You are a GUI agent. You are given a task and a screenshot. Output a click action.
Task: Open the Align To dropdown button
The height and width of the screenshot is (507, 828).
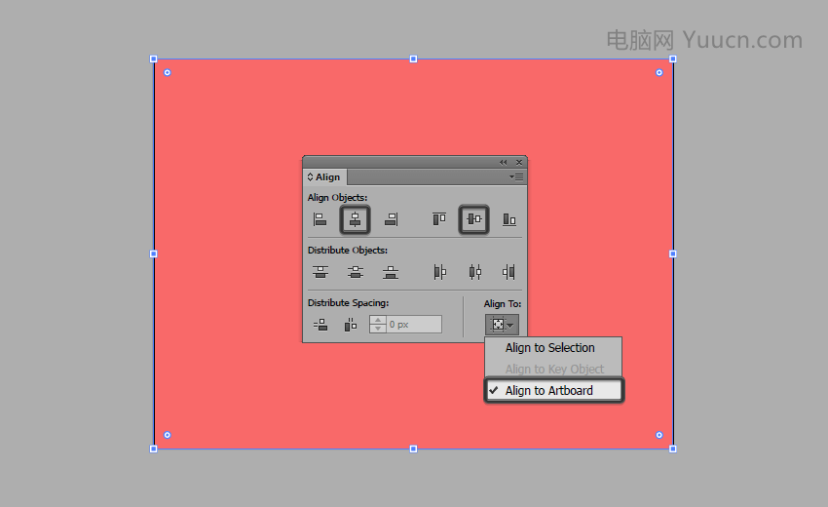(x=502, y=325)
